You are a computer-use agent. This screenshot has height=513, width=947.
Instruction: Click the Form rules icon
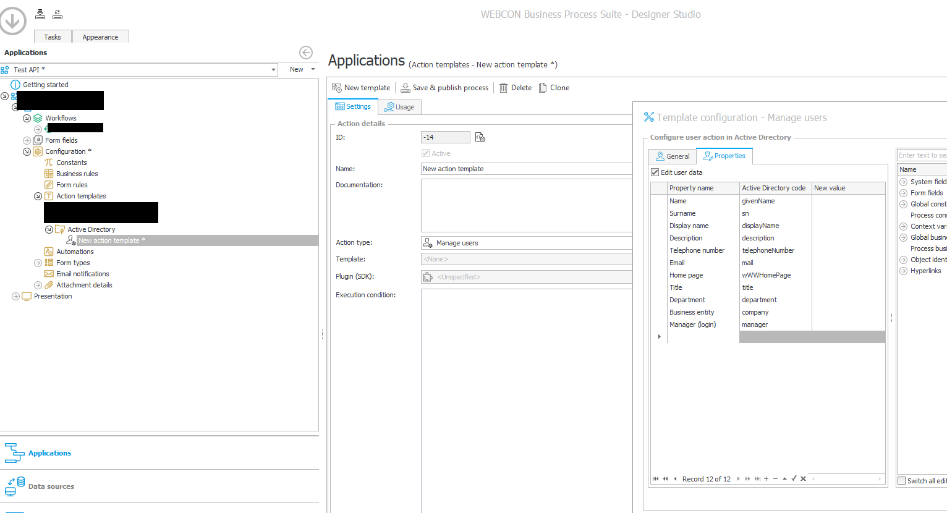[49, 185]
